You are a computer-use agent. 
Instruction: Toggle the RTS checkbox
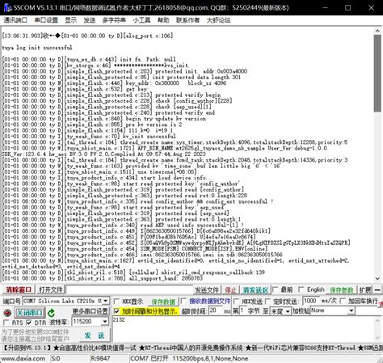tap(6, 323)
